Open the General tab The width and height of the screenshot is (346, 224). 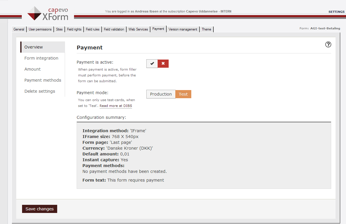pyautogui.click(x=19, y=29)
